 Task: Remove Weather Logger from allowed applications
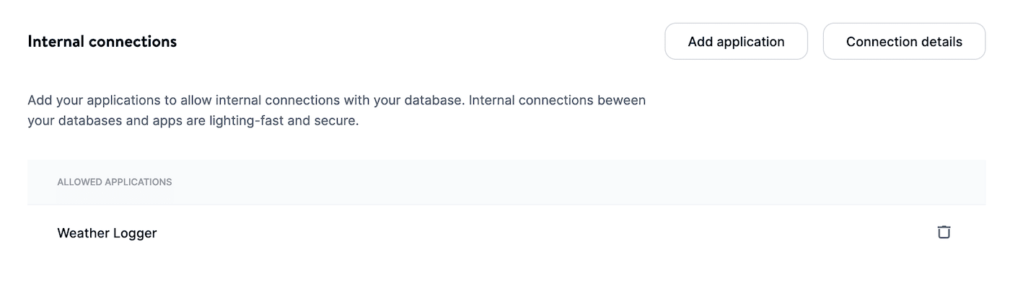click(x=944, y=232)
